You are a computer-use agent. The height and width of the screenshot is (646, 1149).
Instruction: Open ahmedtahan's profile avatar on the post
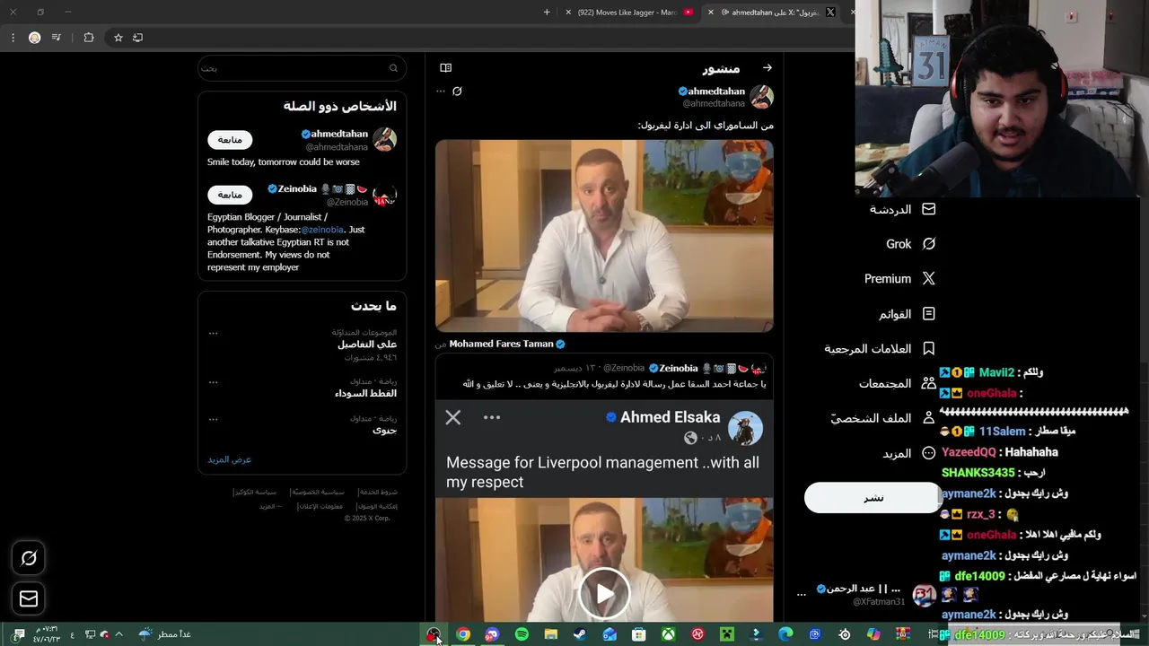coord(762,97)
